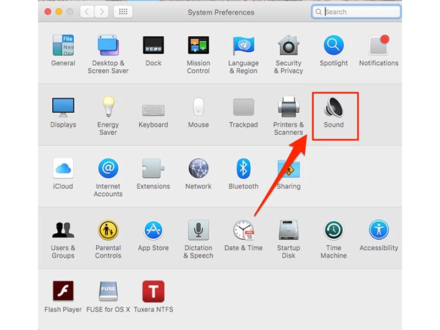440x330 pixels.
Task: Click the Show All grid button
Action: [x=123, y=12]
